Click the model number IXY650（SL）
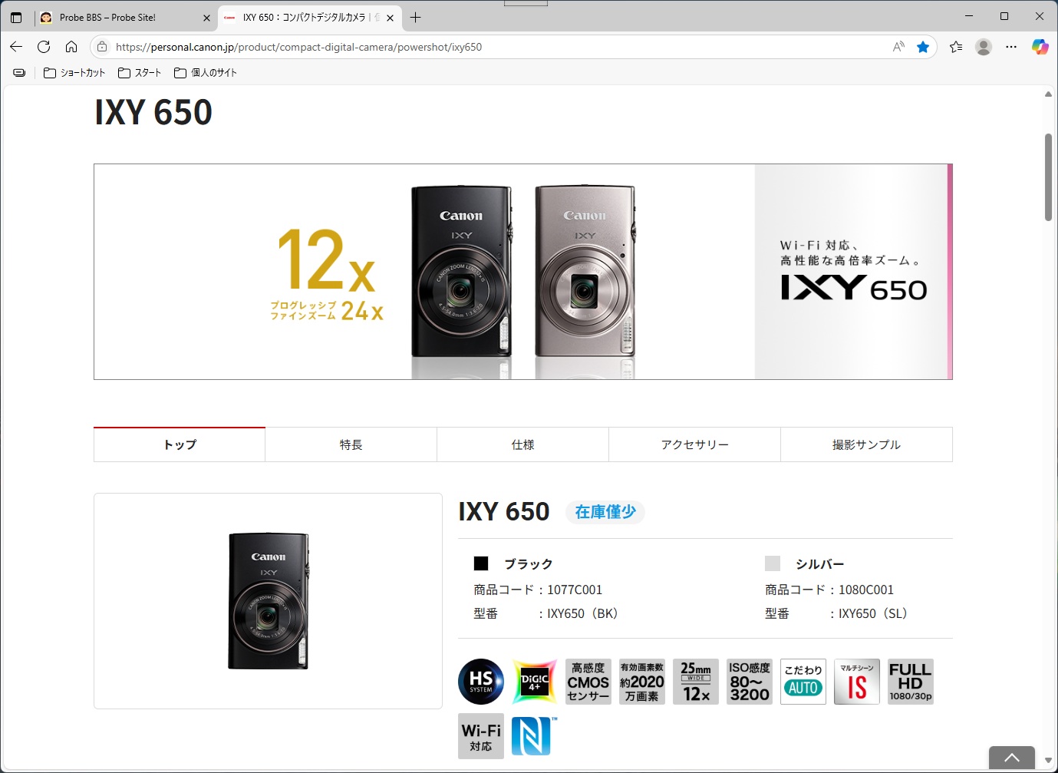 [x=873, y=613]
